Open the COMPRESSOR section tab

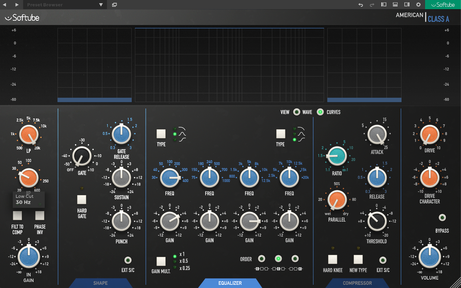(357, 283)
